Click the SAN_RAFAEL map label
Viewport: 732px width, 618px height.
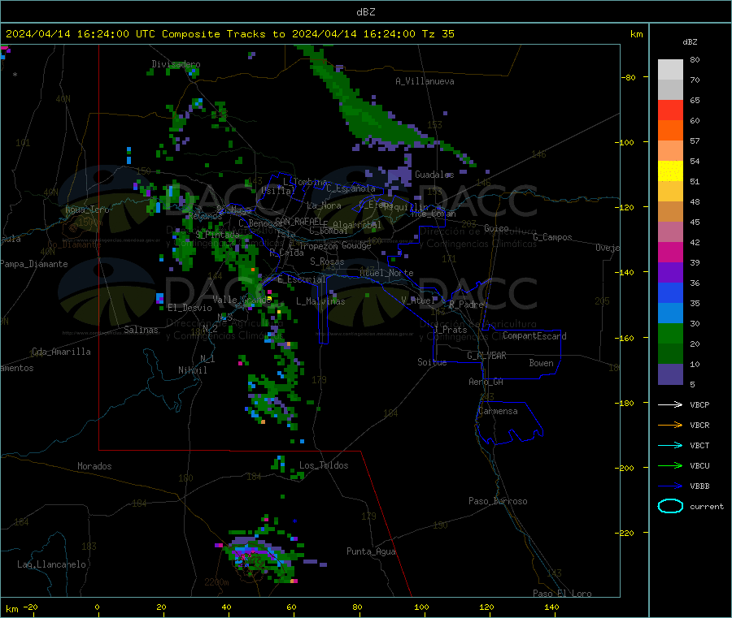(298, 221)
